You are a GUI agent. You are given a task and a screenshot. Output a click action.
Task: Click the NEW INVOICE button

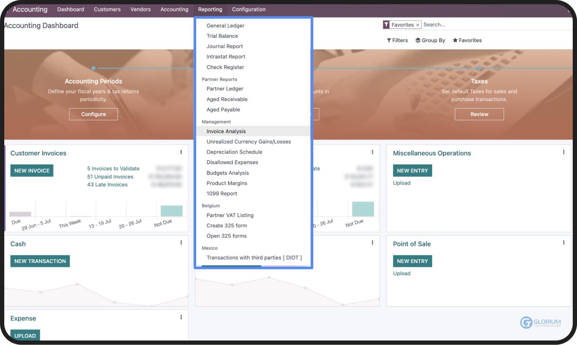(32, 171)
